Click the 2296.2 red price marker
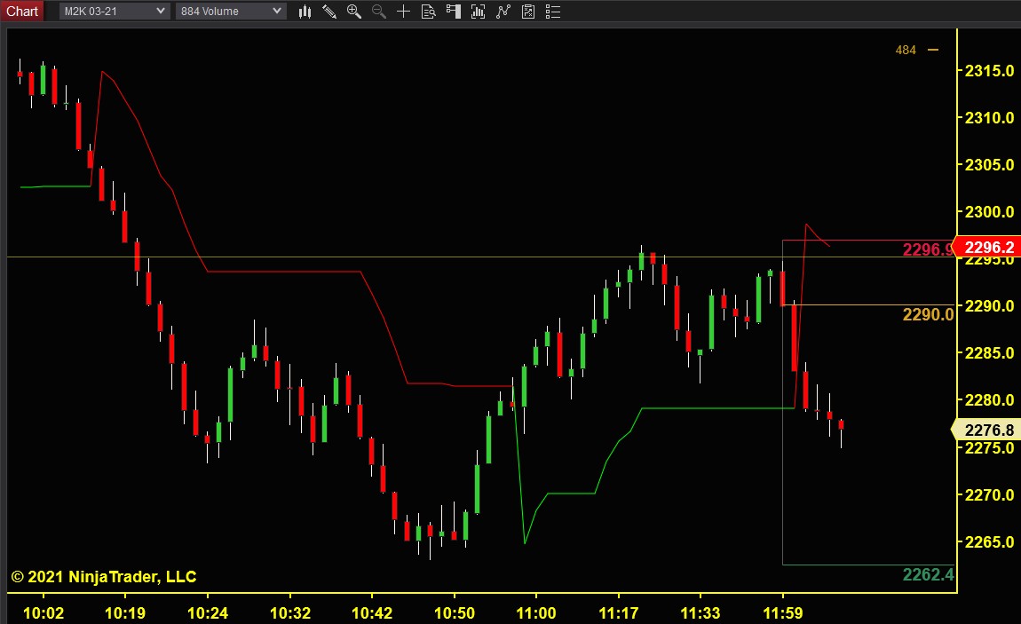Image resolution: width=1021 pixels, height=624 pixels. point(986,248)
